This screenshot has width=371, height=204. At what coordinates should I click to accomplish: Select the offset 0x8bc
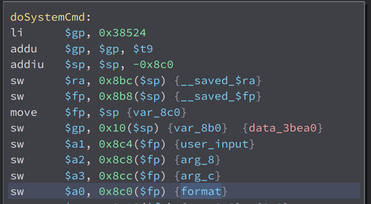tap(116, 81)
